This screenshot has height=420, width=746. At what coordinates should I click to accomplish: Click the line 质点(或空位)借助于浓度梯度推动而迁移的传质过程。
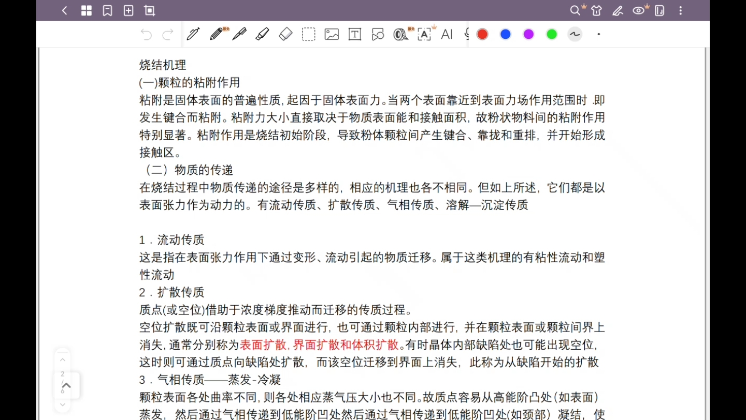pos(276,310)
